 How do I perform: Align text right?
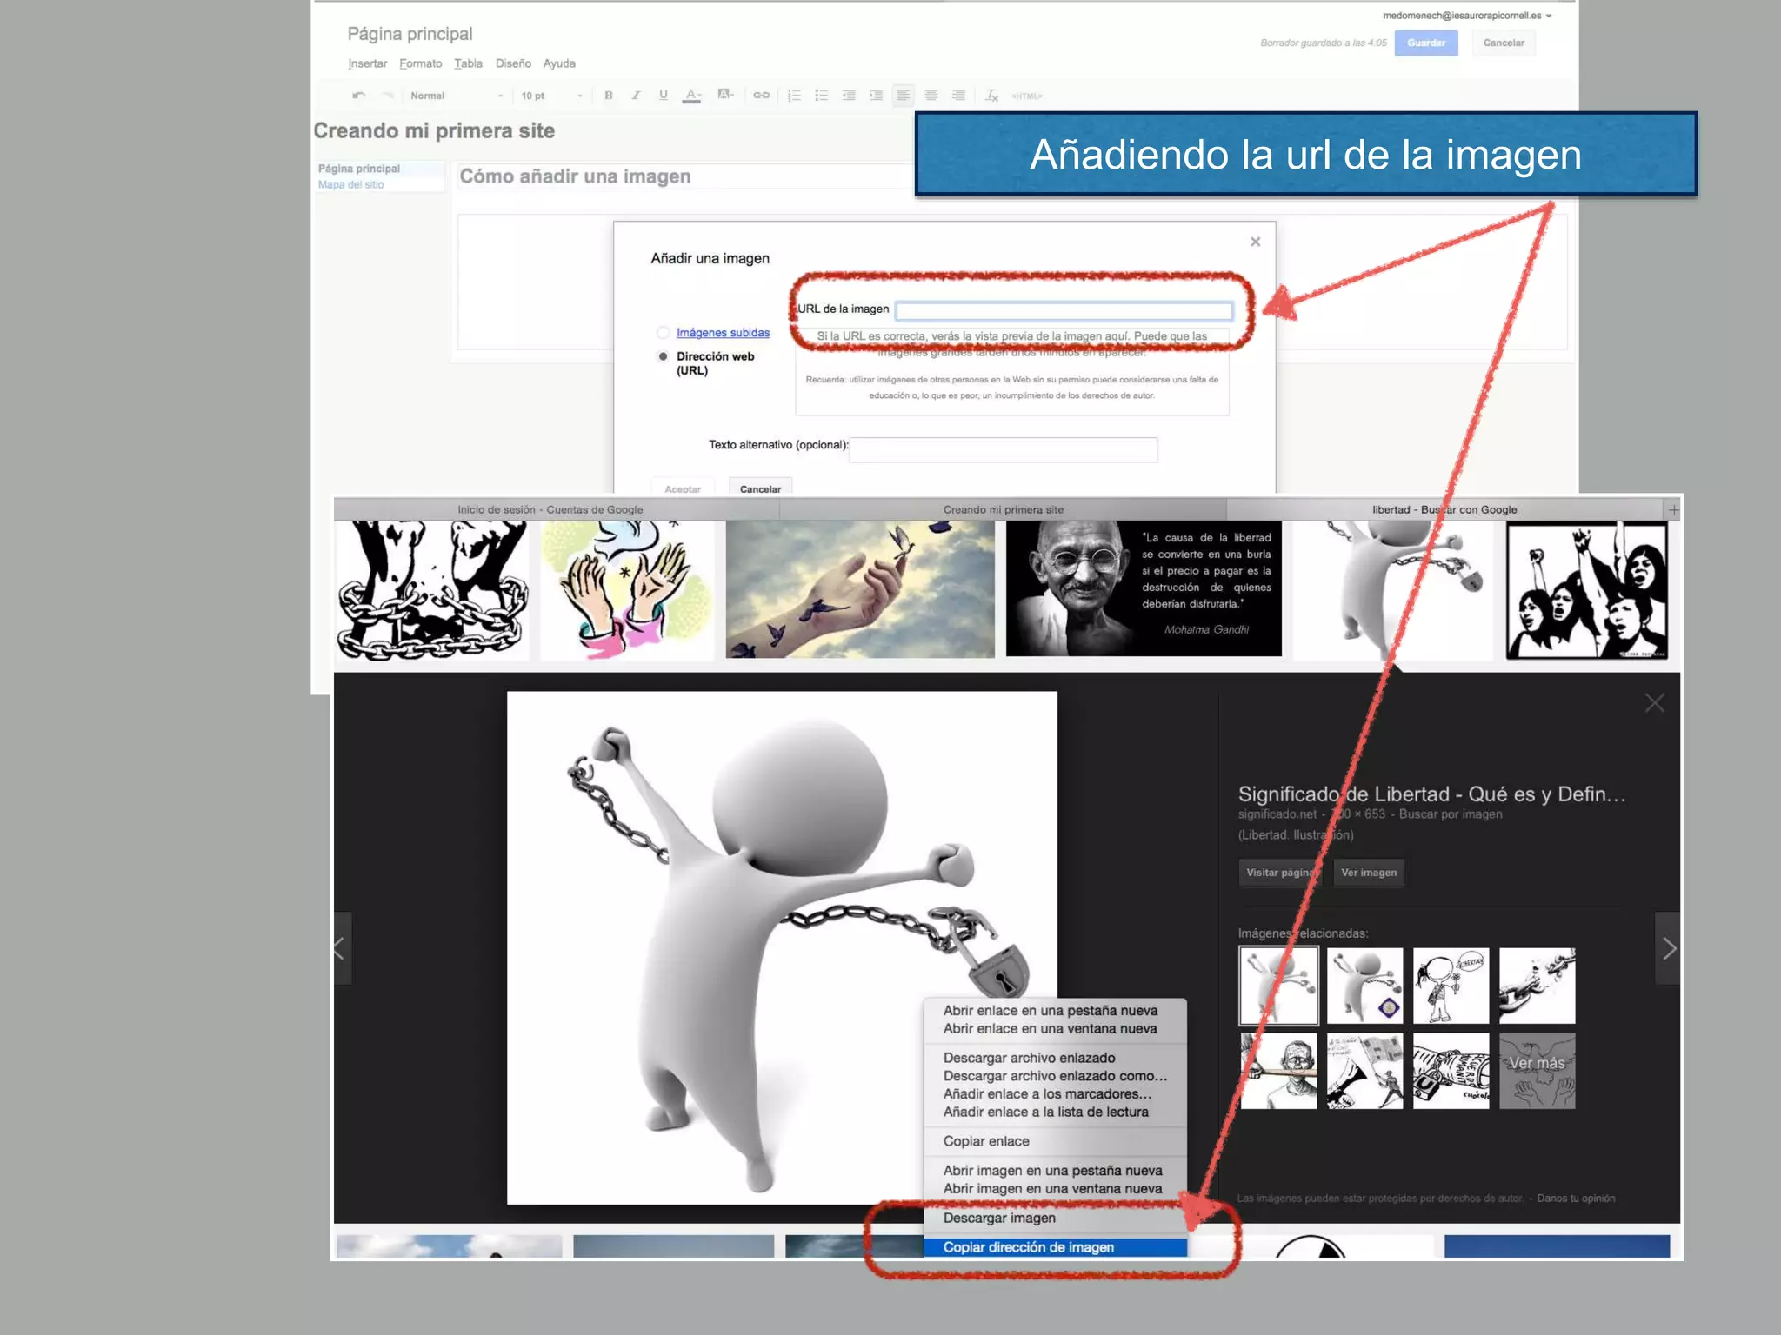(x=958, y=96)
